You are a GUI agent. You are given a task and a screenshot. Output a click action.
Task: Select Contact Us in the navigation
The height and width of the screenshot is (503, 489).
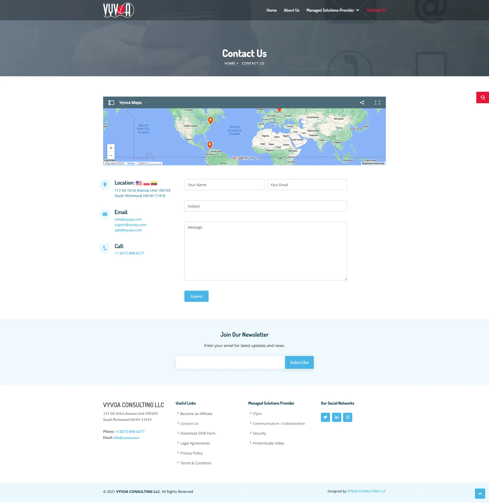[376, 10]
